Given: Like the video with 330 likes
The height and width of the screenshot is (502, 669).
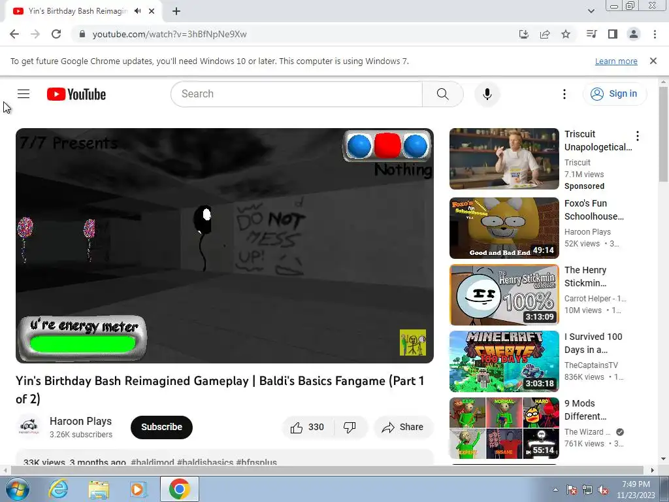Looking at the screenshot, I should 308,427.
